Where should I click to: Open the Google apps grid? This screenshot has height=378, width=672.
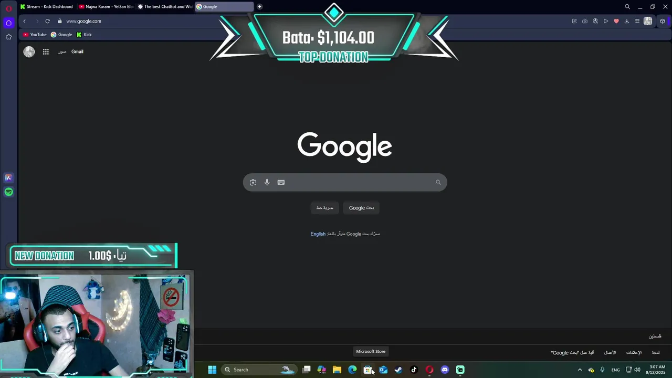point(46,51)
